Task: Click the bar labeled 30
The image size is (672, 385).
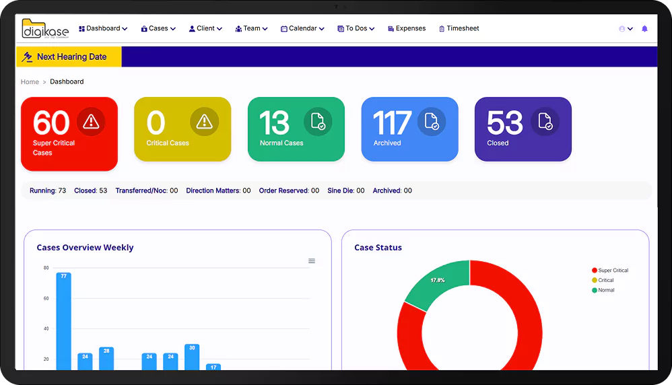Action: 192,357
